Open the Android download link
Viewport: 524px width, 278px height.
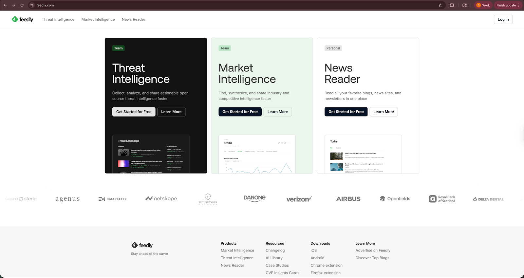[x=318, y=258]
